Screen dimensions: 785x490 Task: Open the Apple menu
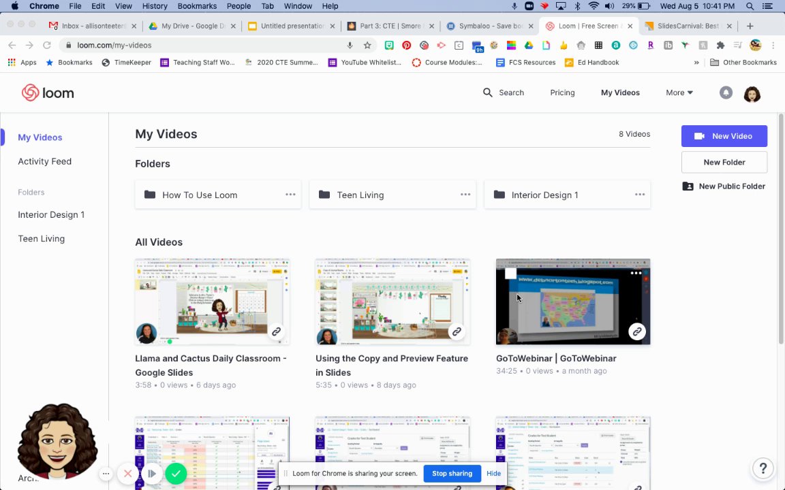(x=14, y=6)
